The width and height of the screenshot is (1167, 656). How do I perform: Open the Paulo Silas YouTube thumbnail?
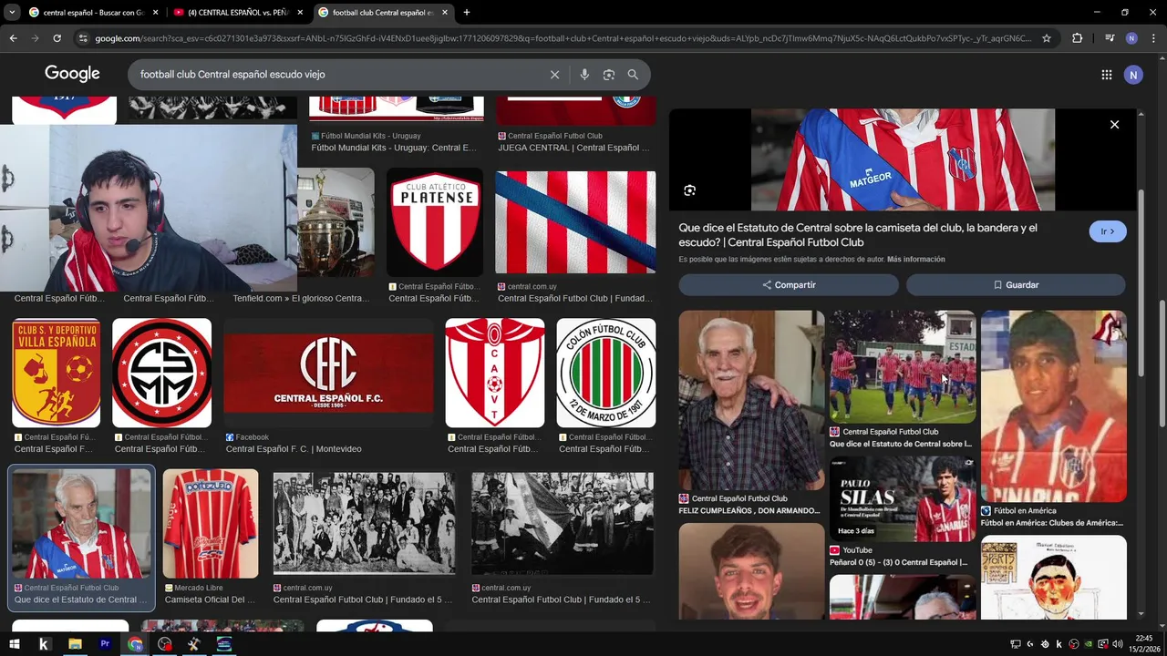903,499
